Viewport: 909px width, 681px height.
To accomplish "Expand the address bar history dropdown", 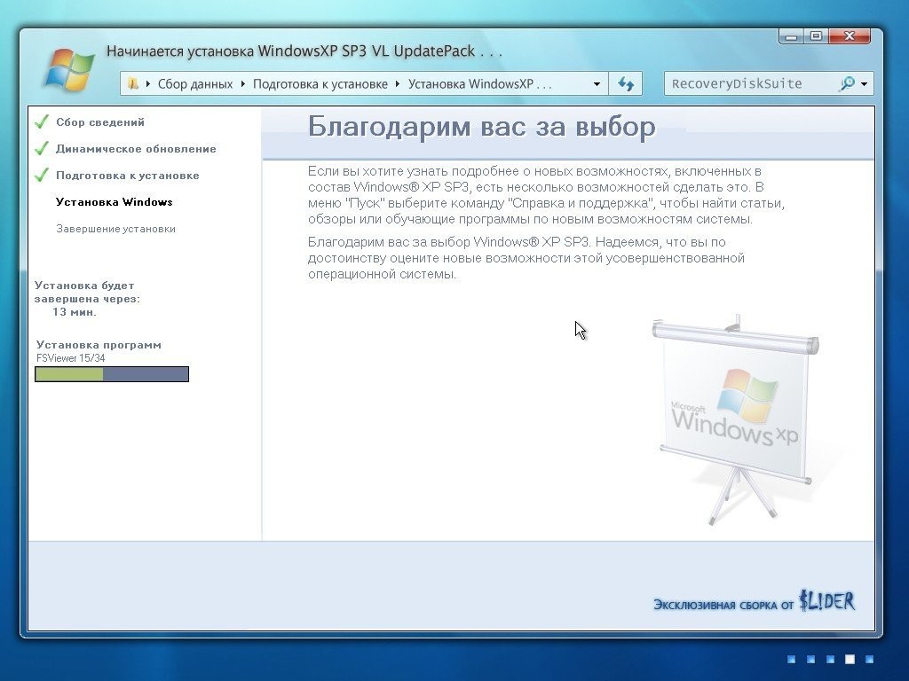I will [x=597, y=84].
